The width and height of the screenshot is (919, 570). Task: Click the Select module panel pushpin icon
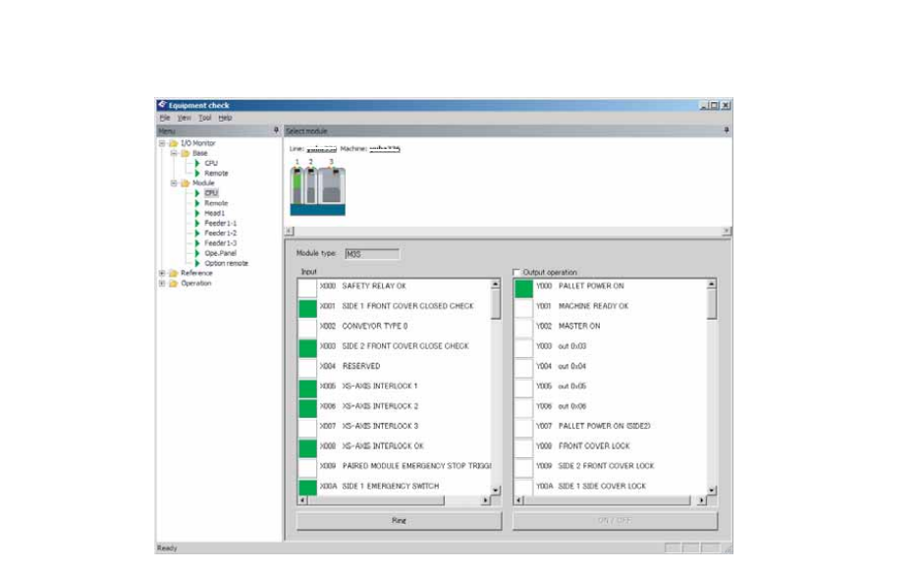727,130
